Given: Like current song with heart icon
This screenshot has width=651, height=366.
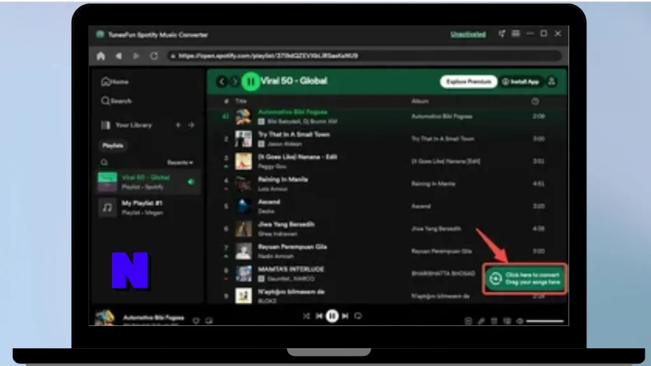Looking at the screenshot, I should (196, 320).
